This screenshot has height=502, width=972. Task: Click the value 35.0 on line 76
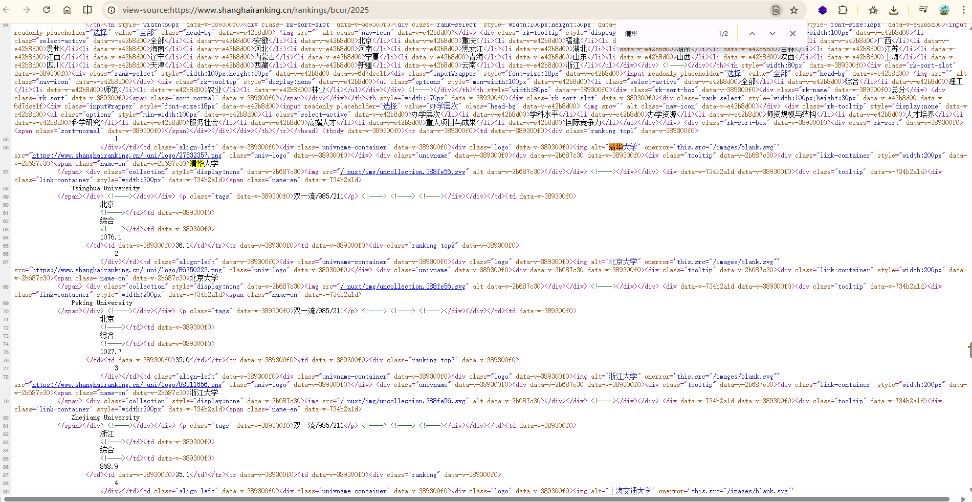point(183,360)
